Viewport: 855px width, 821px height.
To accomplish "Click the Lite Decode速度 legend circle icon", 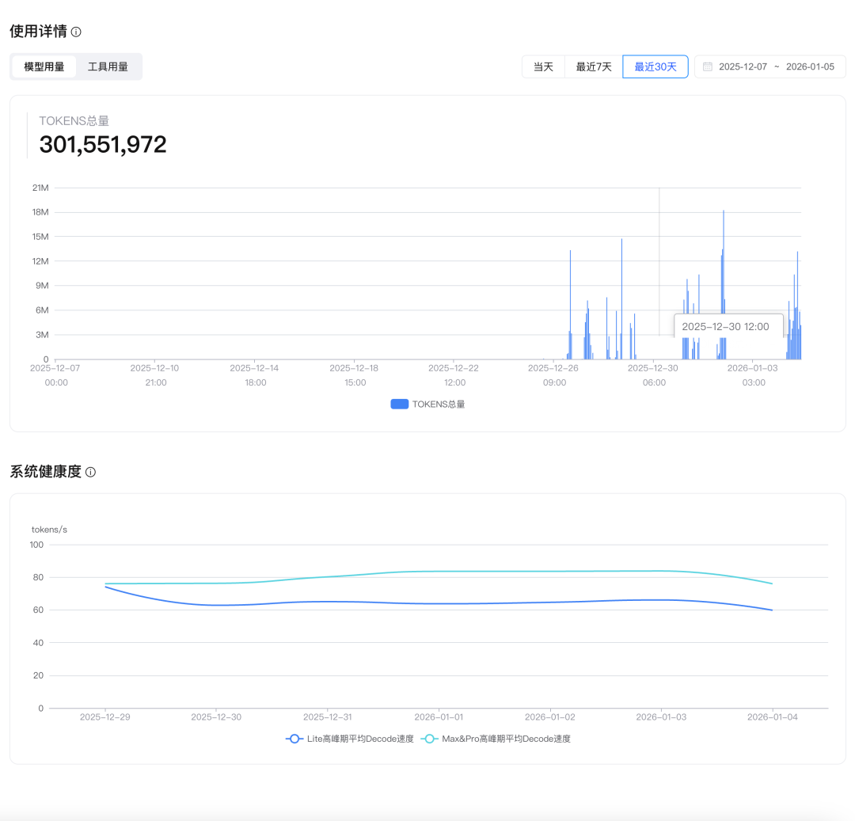I will [294, 739].
